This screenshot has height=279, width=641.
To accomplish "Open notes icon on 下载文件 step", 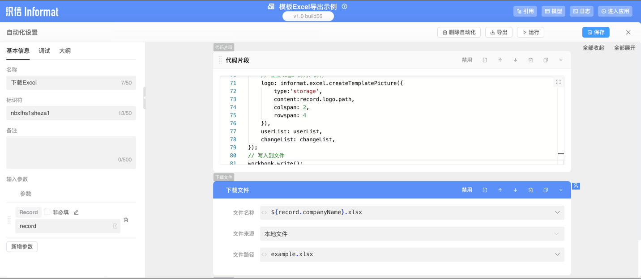I will [485, 190].
